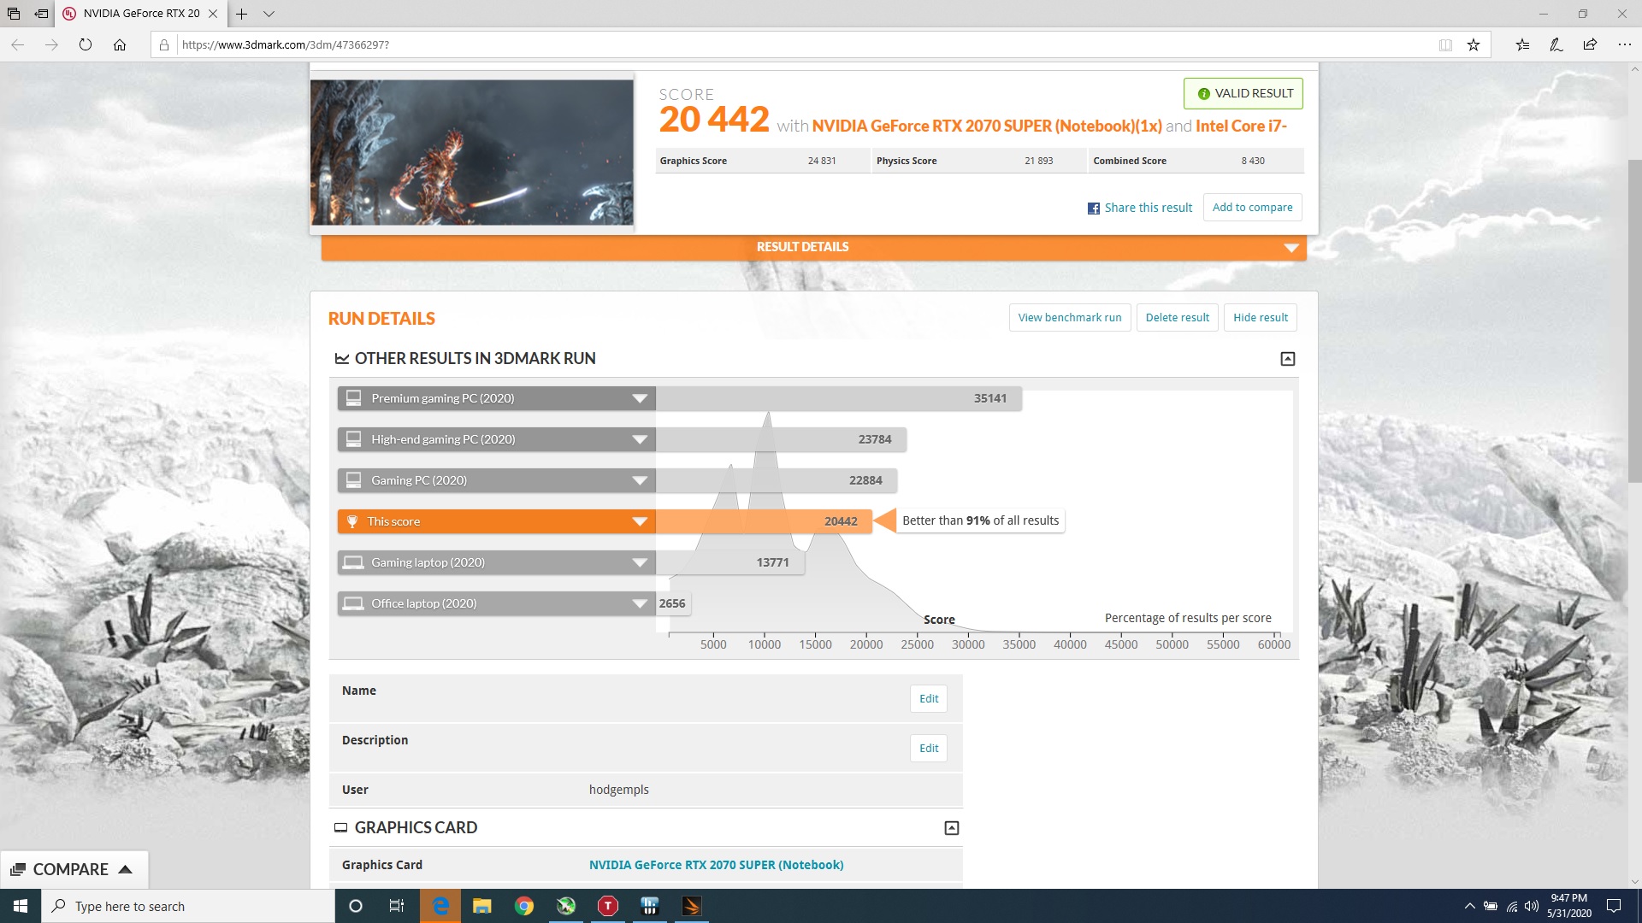Click the Fire Strike benchmark thumbnail
1642x923 pixels.
pos(472,152)
